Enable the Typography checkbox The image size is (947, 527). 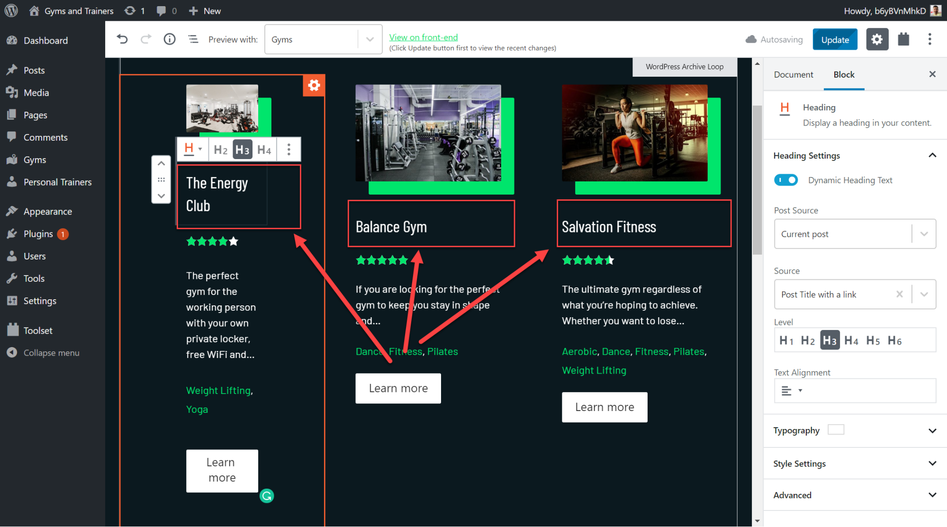[x=836, y=429]
